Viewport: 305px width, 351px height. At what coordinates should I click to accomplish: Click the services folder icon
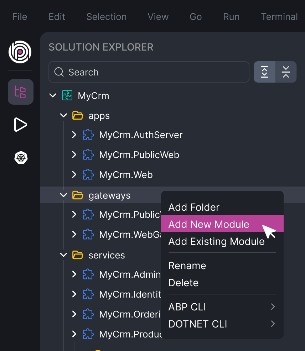click(x=78, y=255)
